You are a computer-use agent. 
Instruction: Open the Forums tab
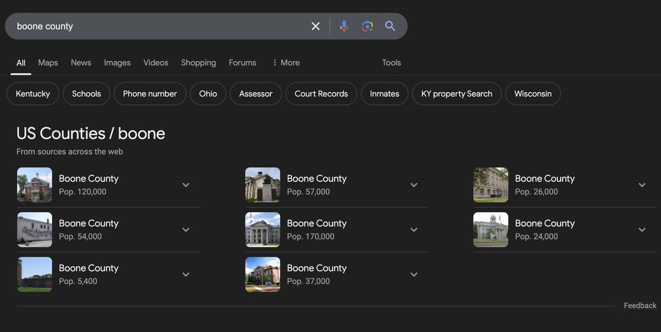point(242,63)
